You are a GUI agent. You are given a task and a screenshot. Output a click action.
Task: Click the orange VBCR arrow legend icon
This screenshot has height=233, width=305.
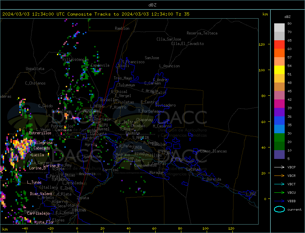point(280,176)
